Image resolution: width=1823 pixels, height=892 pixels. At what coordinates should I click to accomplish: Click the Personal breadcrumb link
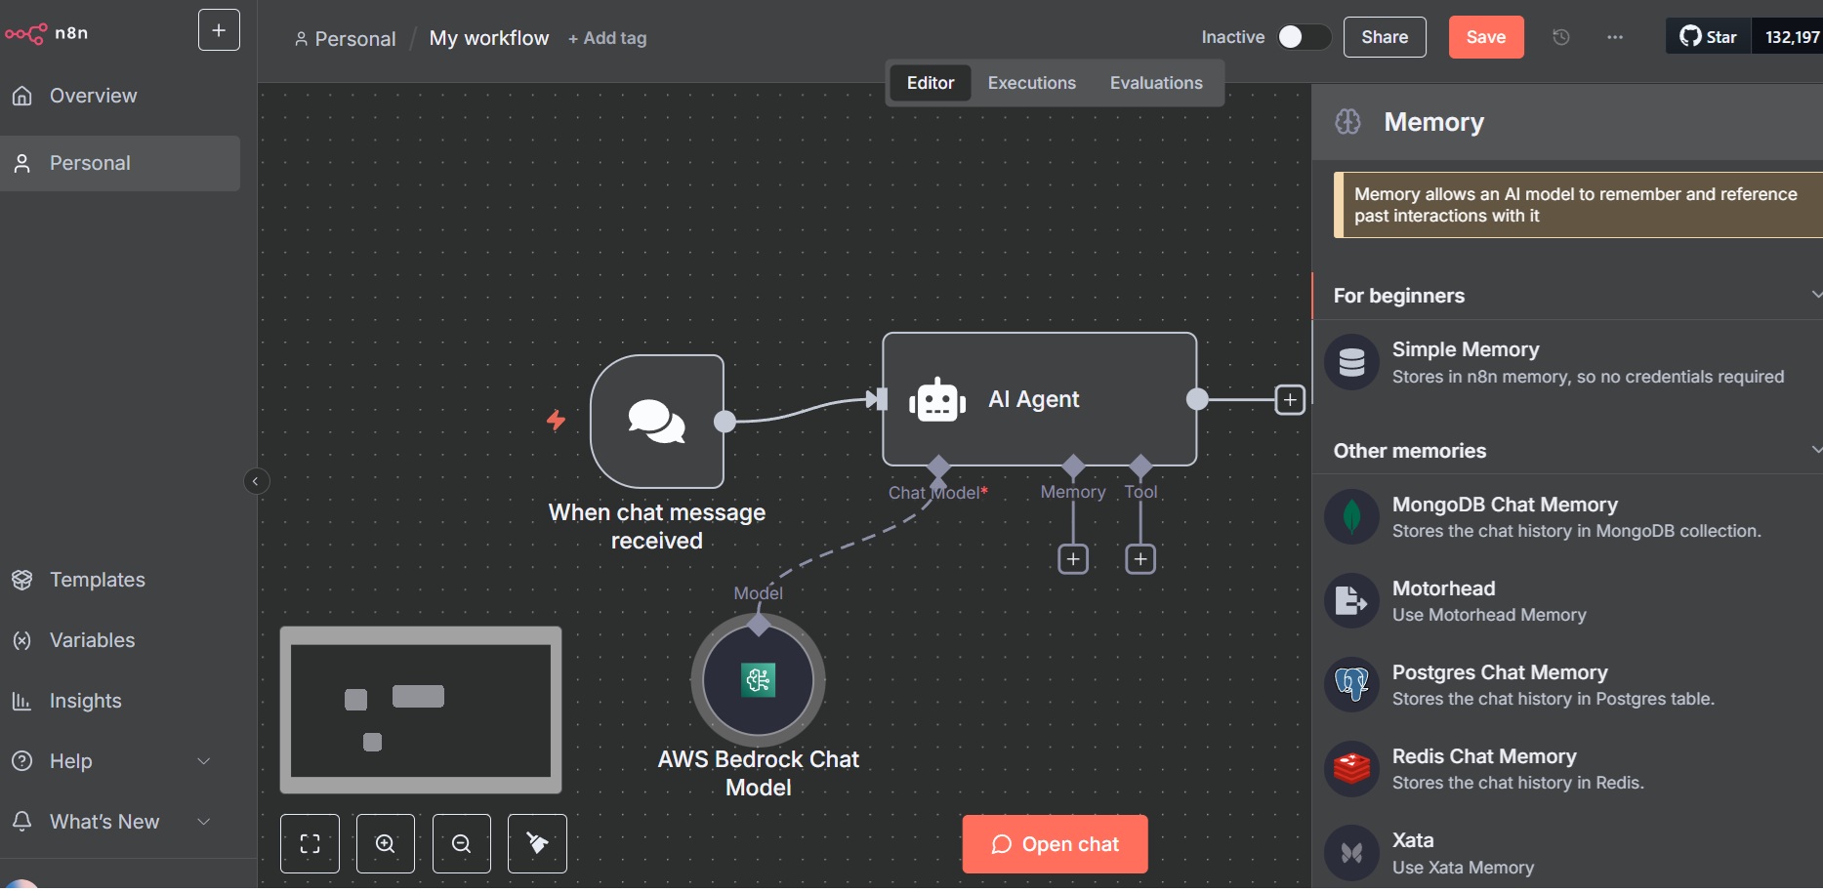point(346,39)
